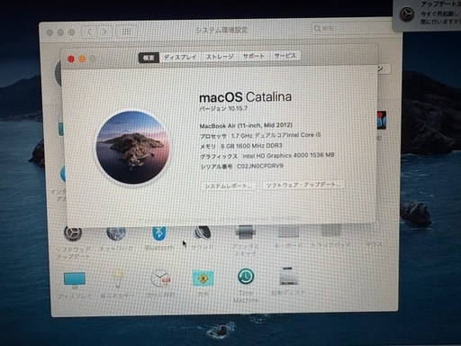
Task: Open 省エネルギー light bulb icon
Action: click(x=117, y=278)
